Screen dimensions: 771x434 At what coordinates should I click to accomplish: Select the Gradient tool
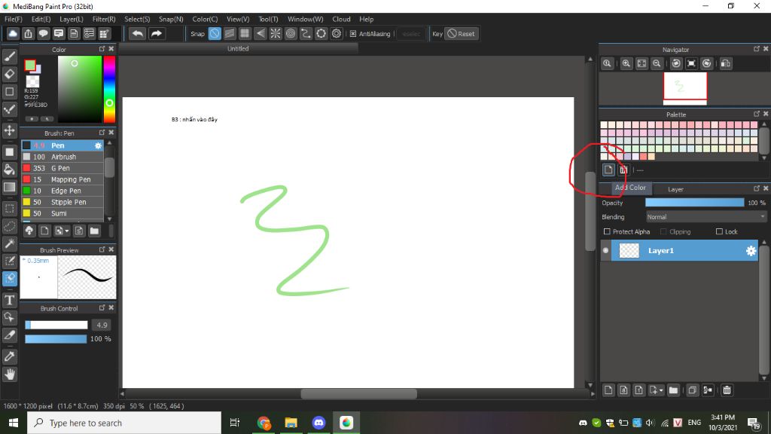tap(9, 187)
